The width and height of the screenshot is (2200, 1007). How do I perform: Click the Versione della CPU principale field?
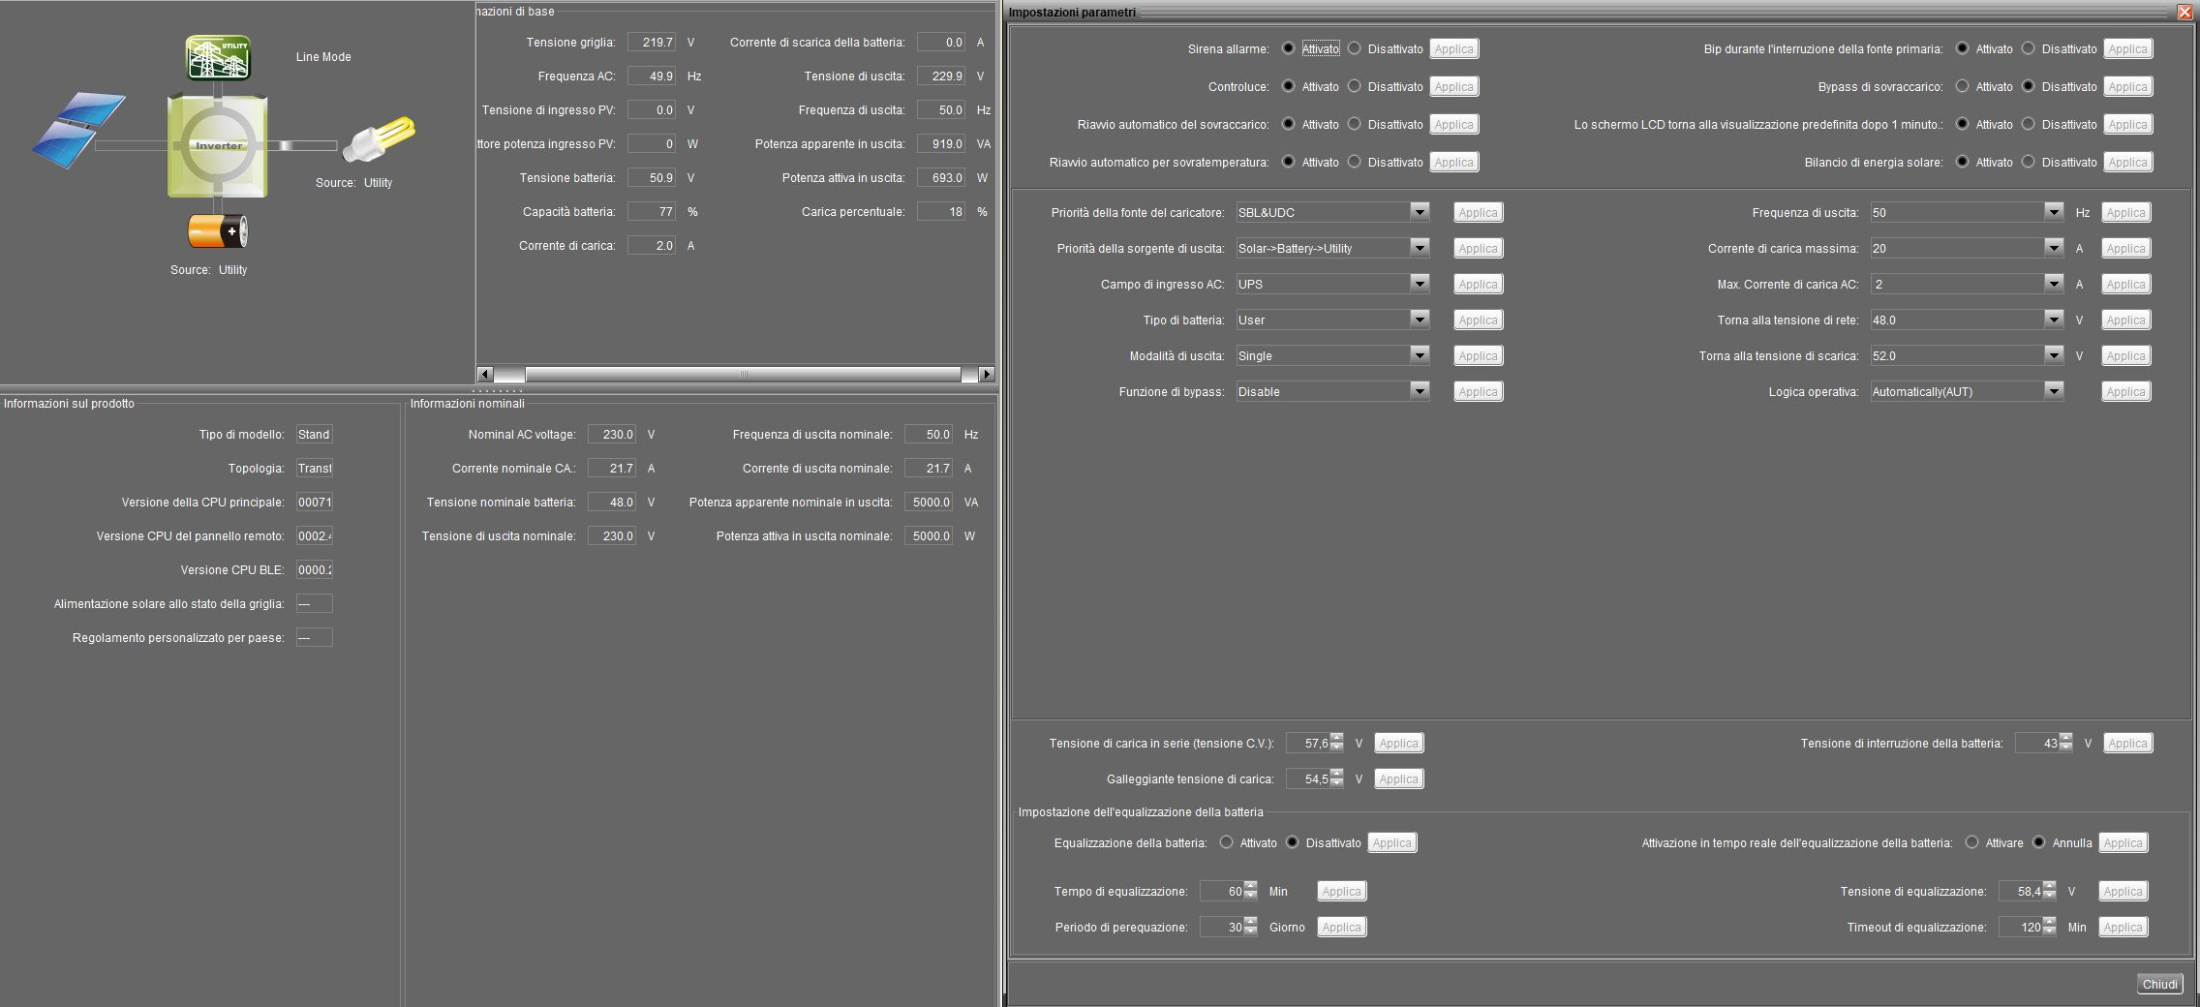(x=315, y=502)
